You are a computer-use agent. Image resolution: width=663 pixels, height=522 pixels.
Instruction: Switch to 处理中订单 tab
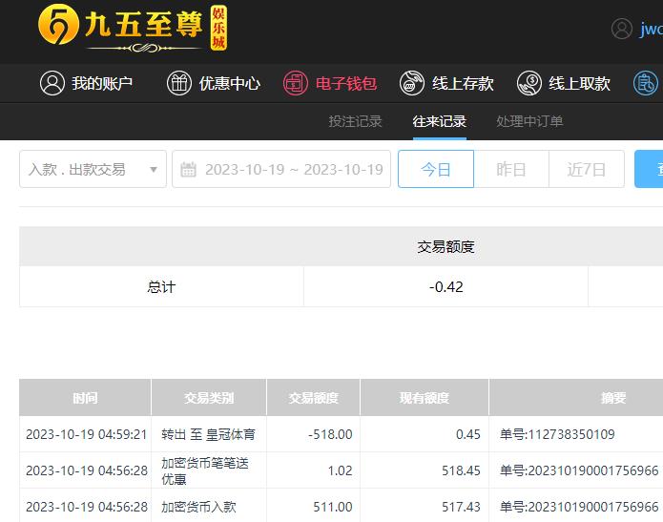[529, 121]
